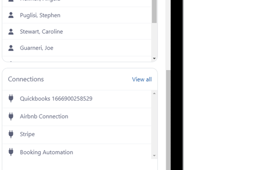Open the Stripe connection
Screen dimensions: 255x170
point(27,134)
